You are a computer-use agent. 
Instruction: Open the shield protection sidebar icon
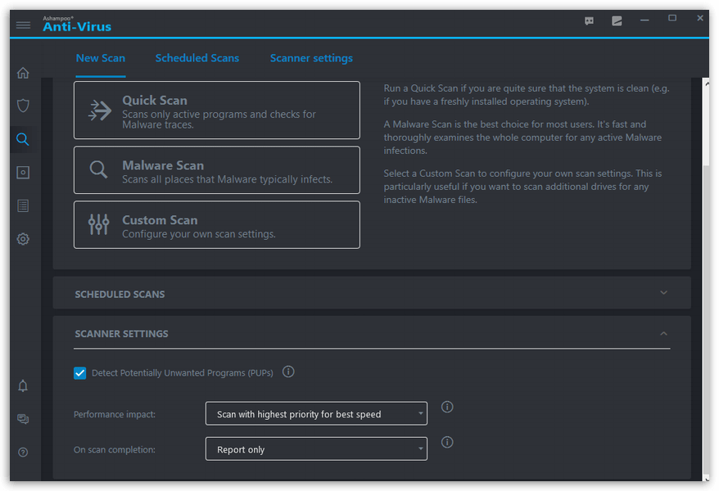(x=23, y=106)
